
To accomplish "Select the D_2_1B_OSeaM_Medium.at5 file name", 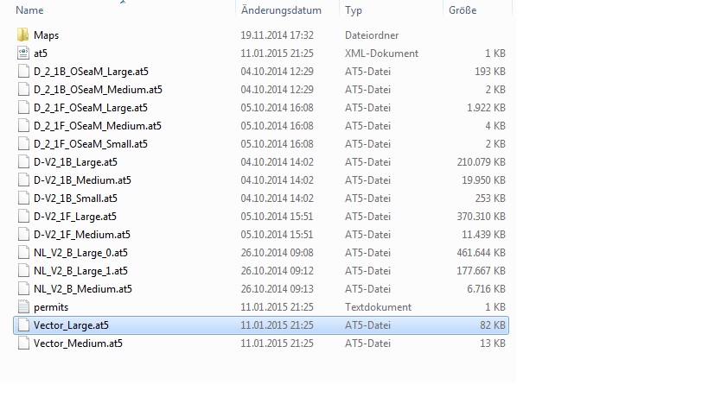I will pyautogui.click(x=98, y=90).
